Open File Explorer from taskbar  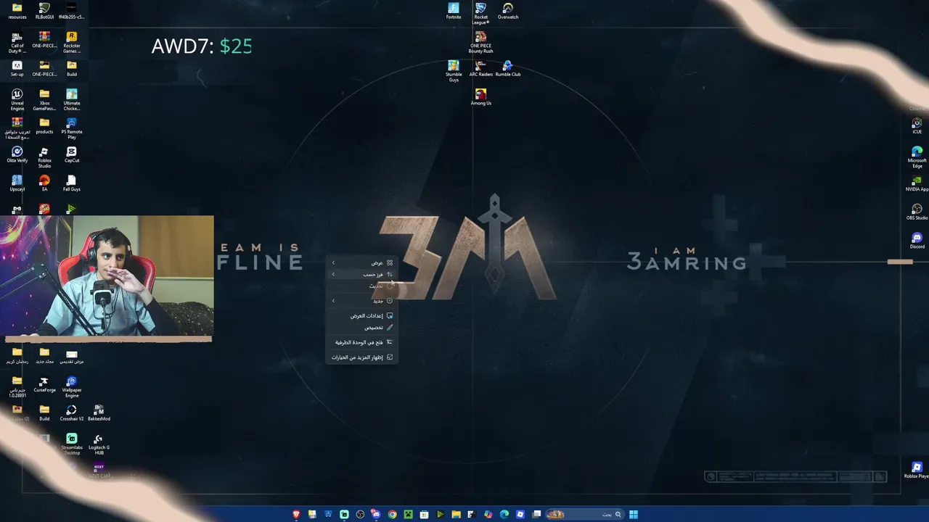(x=456, y=514)
